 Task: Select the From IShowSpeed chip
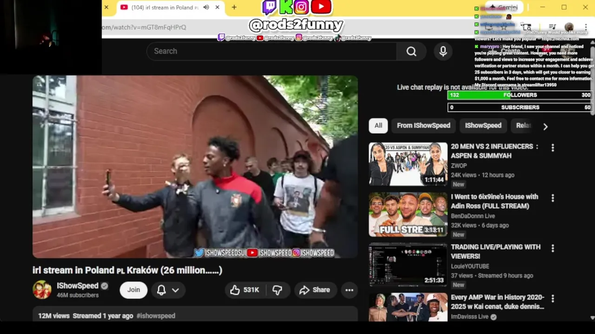click(423, 126)
